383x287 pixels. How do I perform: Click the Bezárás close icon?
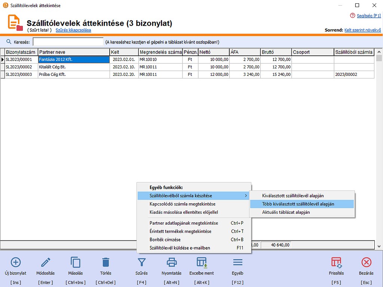(x=366, y=262)
